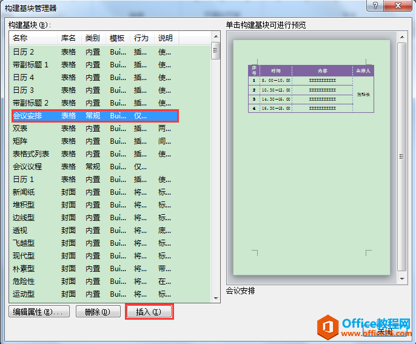Close the 构建基块管理器 dialog
Viewport: 416px width, 344px height.
click(x=398, y=5)
